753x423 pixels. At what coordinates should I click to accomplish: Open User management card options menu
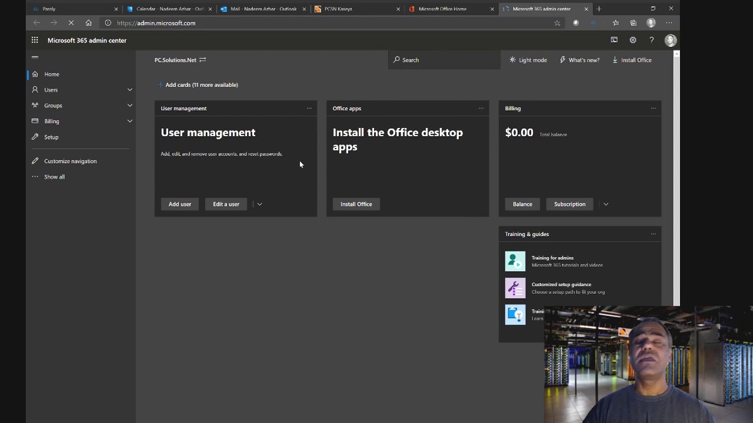pyautogui.click(x=309, y=108)
